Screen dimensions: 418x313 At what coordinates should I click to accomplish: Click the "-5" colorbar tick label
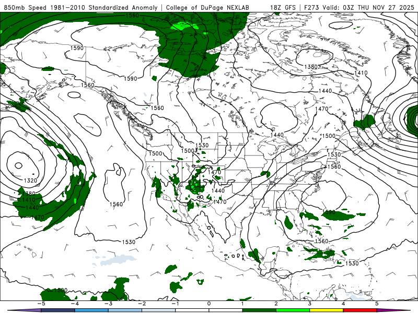pos(41,304)
